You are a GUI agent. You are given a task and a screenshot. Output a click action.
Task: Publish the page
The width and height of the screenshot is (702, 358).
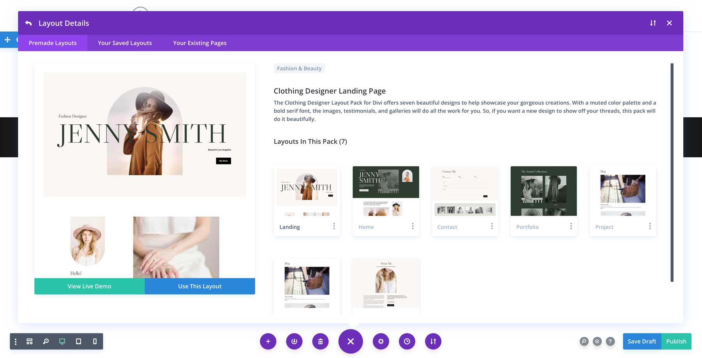coord(676,341)
